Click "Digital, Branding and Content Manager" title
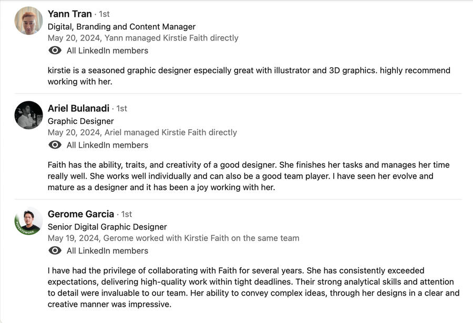This screenshot has height=323, width=473. [x=121, y=27]
